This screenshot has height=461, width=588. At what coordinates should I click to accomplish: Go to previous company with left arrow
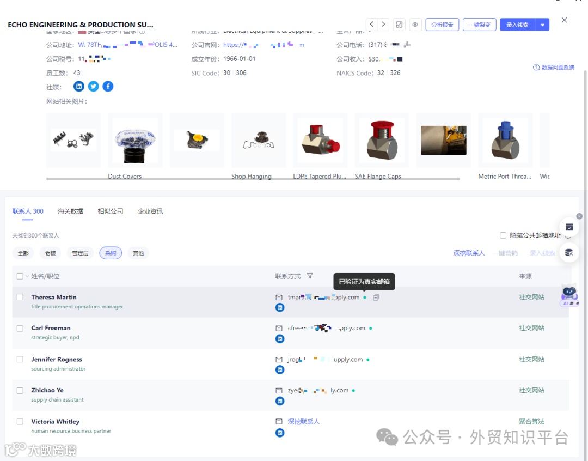click(x=371, y=25)
